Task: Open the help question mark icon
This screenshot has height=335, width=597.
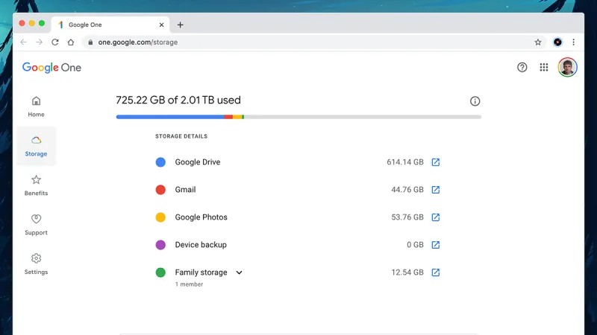Action: pyautogui.click(x=522, y=67)
